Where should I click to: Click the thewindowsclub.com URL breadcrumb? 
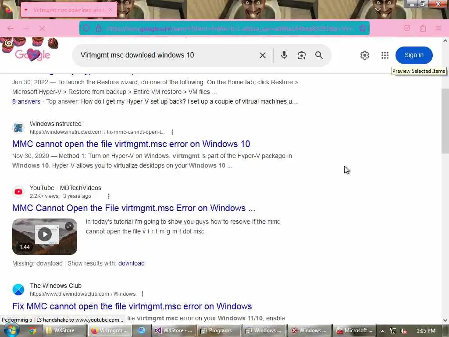tap(82, 294)
